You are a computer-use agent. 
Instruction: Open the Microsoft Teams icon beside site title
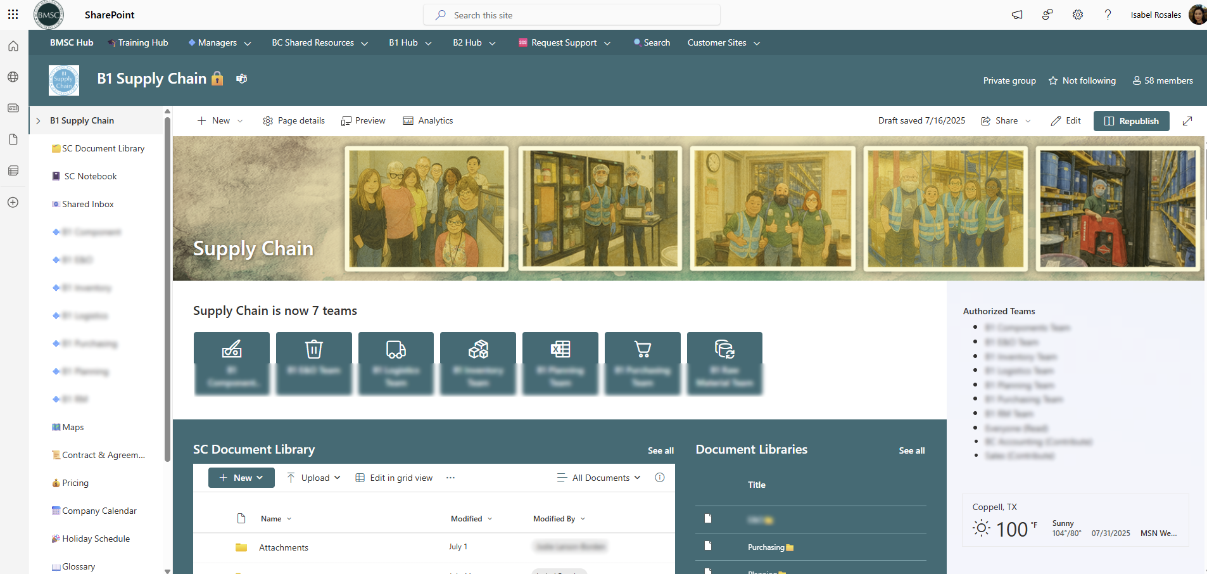[x=241, y=79]
